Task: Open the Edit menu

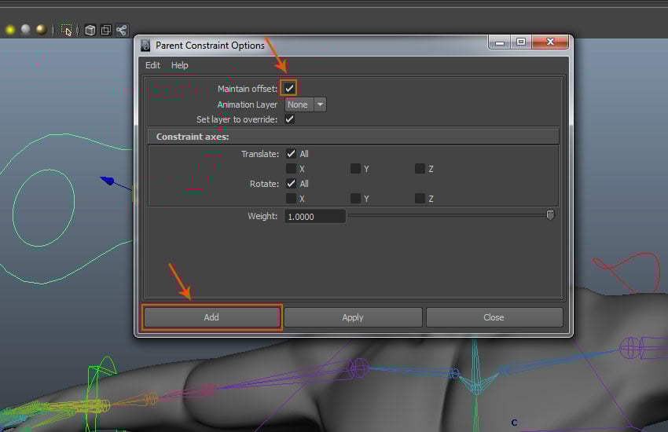Action: tap(152, 65)
